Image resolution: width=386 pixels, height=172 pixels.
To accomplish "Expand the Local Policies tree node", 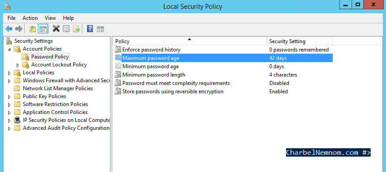I will click(x=9, y=73).
